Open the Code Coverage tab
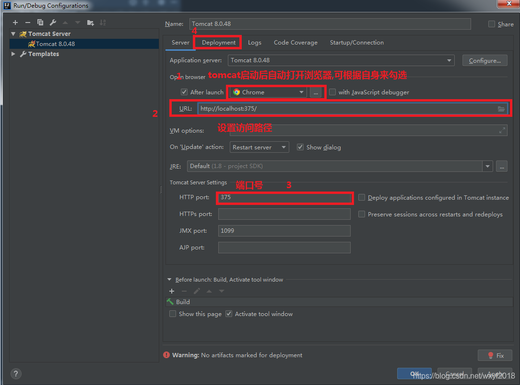Screen dimensions: 520x385 pyautogui.click(x=295, y=42)
